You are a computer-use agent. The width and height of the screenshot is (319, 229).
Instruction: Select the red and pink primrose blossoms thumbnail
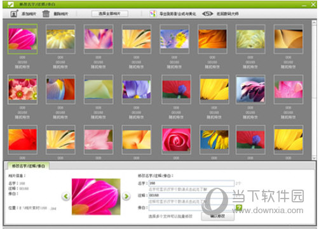22,89
